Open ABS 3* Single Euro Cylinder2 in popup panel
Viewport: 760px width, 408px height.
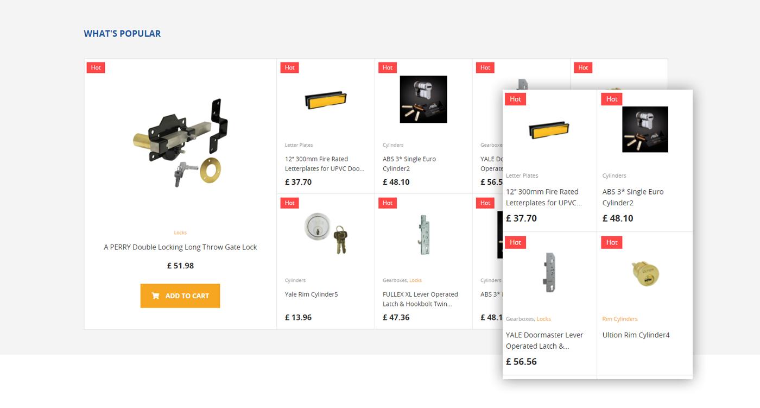point(633,197)
